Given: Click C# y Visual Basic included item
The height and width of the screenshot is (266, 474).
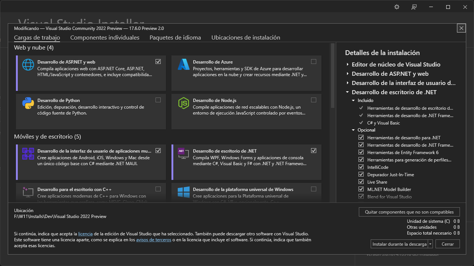Looking at the screenshot, I should point(384,123).
